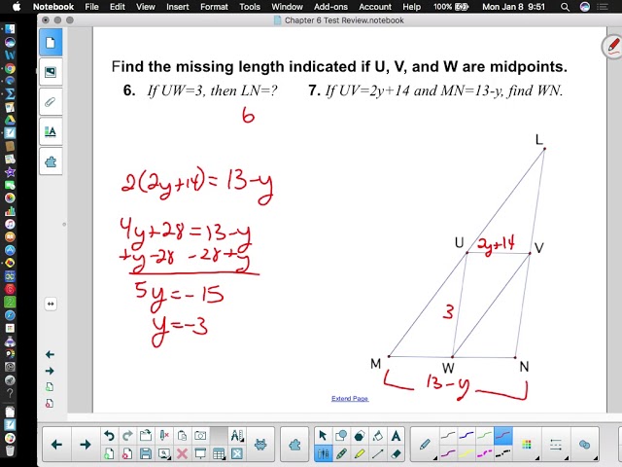Viewport: 622px width, 467px height.
Task: Open the Add-ons menu
Action: pyautogui.click(x=330, y=7)
